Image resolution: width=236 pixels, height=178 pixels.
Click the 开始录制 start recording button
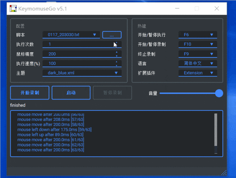pos(30,92)
